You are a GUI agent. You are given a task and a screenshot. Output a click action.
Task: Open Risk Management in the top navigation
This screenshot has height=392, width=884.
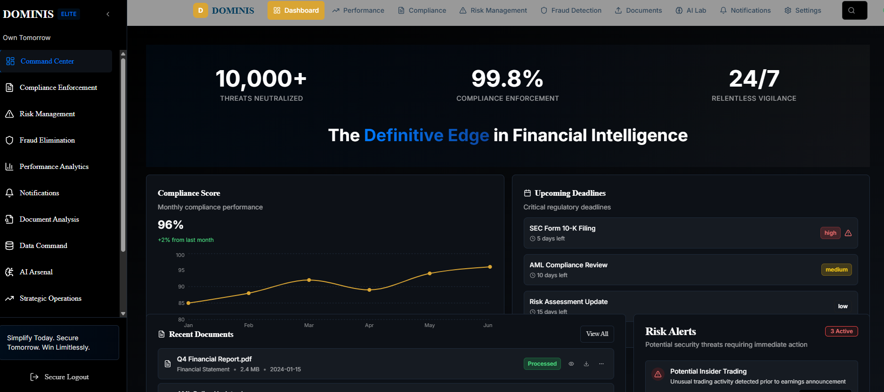tap(493, 10)
